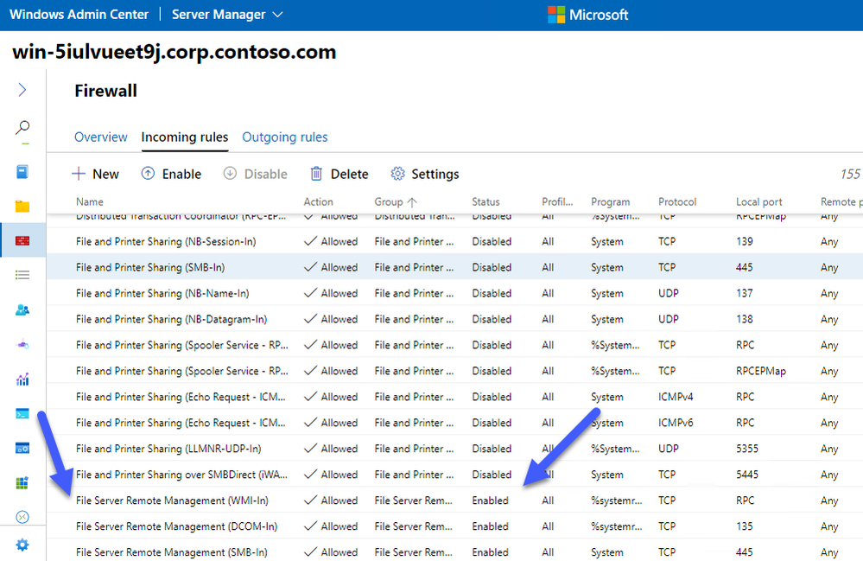Viewport: 863px width, 561px height.
Task: Sort by the Program column header
Action: (x=611, y=202)
